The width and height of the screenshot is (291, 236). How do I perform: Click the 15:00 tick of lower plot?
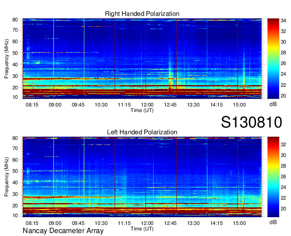coord(239,223)
